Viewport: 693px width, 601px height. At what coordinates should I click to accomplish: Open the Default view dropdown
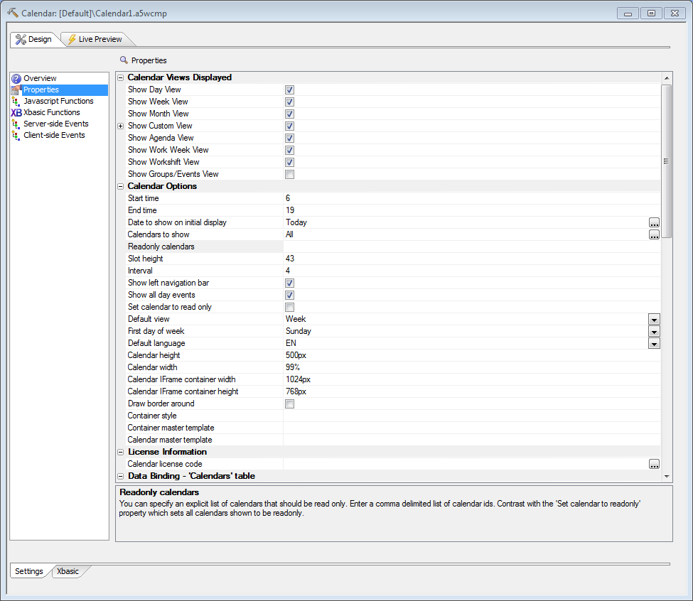click(654, 319)
